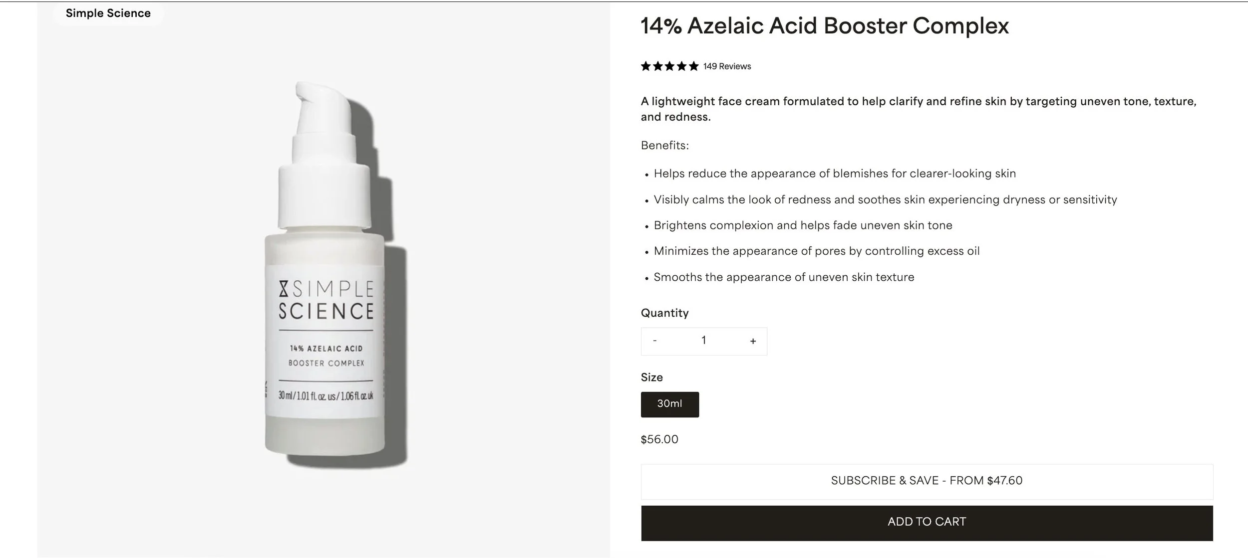The image size is (1248, 558).
Task: Click the third rating star
Action: click(x=670, y=66)
